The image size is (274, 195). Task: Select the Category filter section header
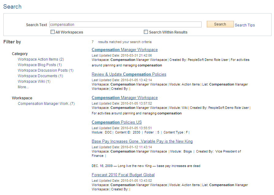tap(20, 54)
